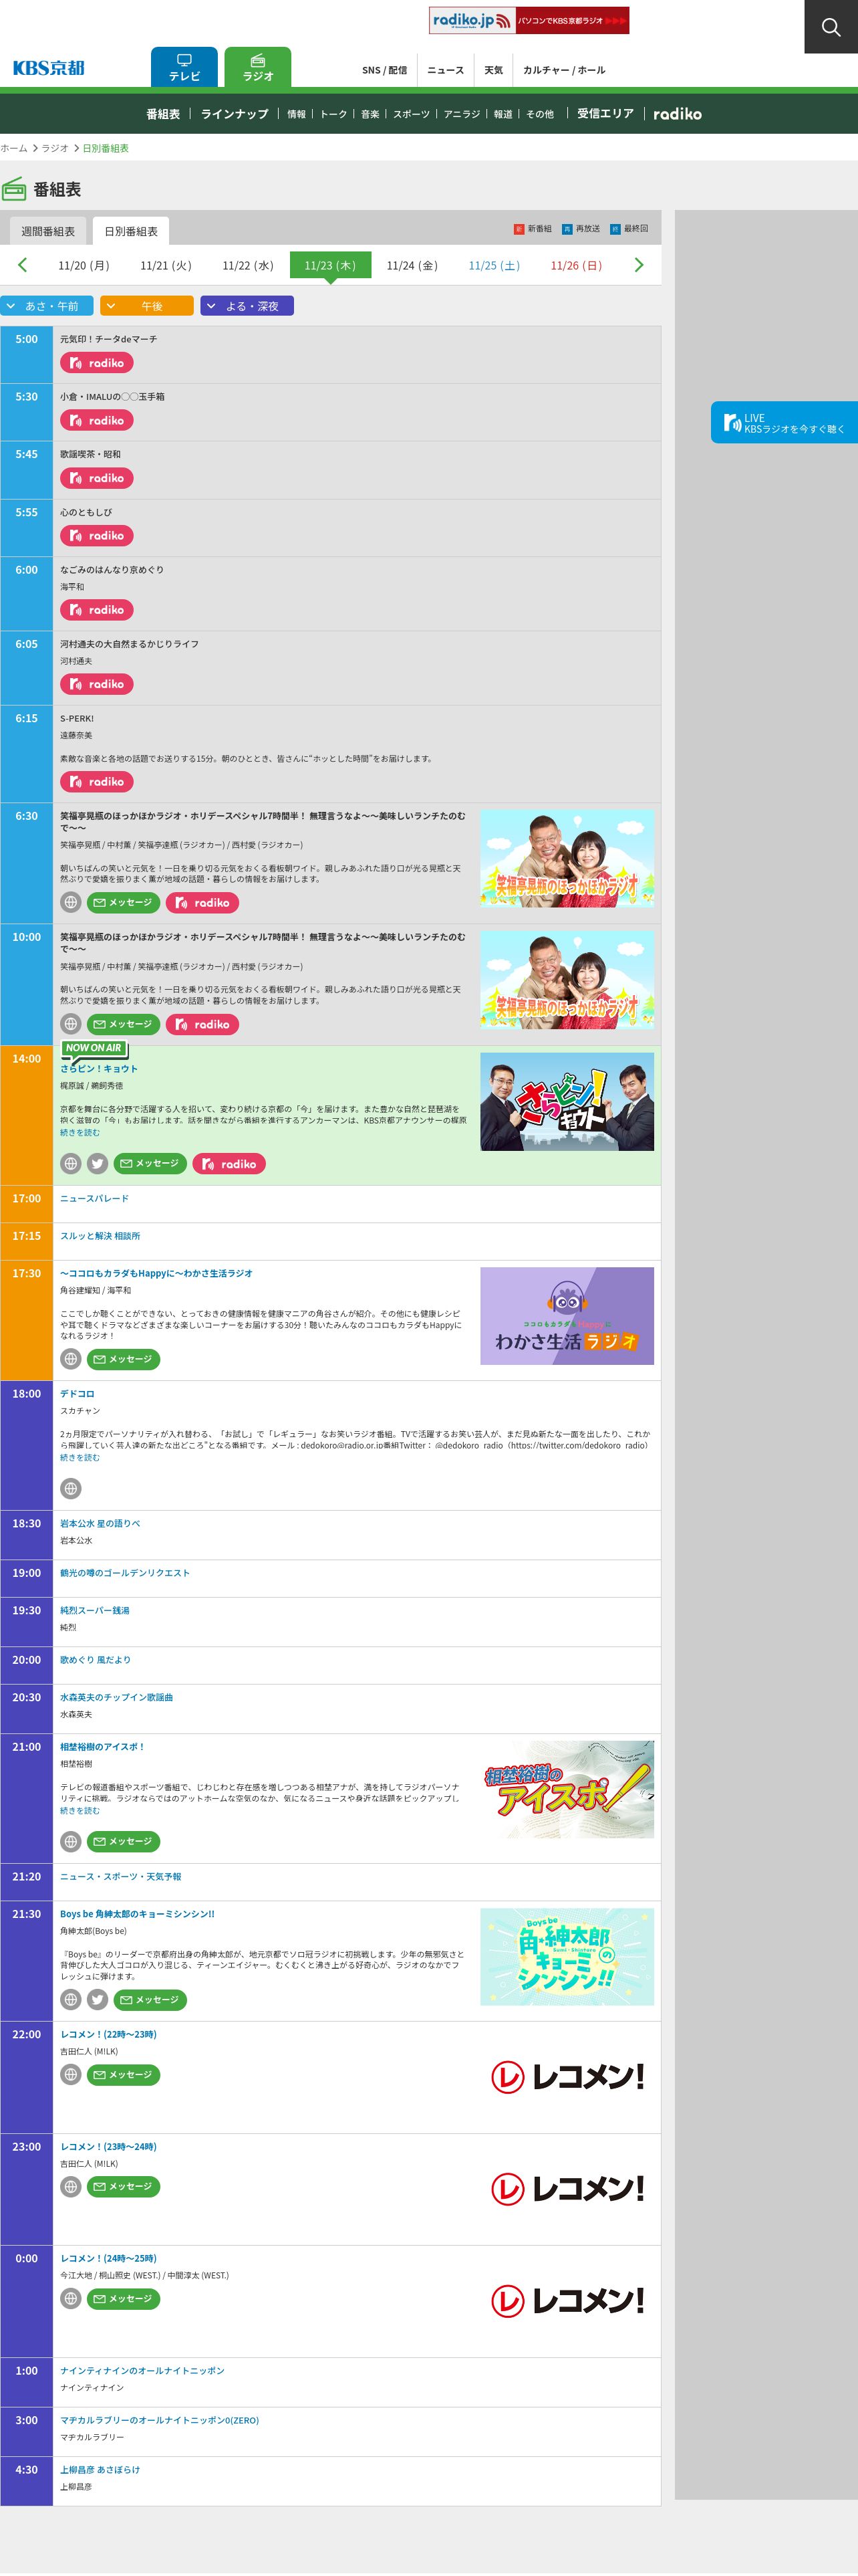This screenshot has width=858, height=2576.
Task: Open radiko link in green bar
Action: 677,114
